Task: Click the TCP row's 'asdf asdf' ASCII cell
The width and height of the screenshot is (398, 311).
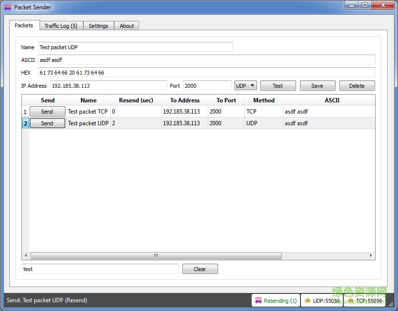Action: [329, 112]
